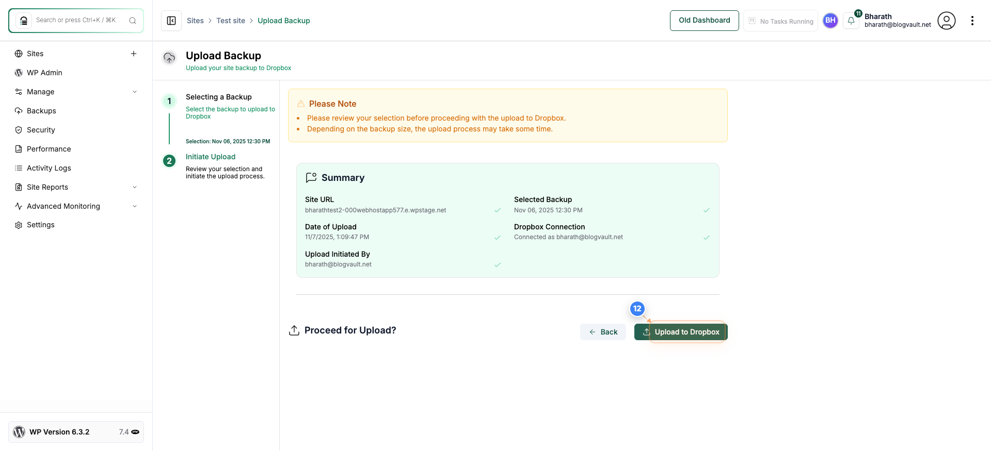Click the BlogVault logo icon in search box
The height and width of the screenshot is (451, 991).
(x=24, y=21)
